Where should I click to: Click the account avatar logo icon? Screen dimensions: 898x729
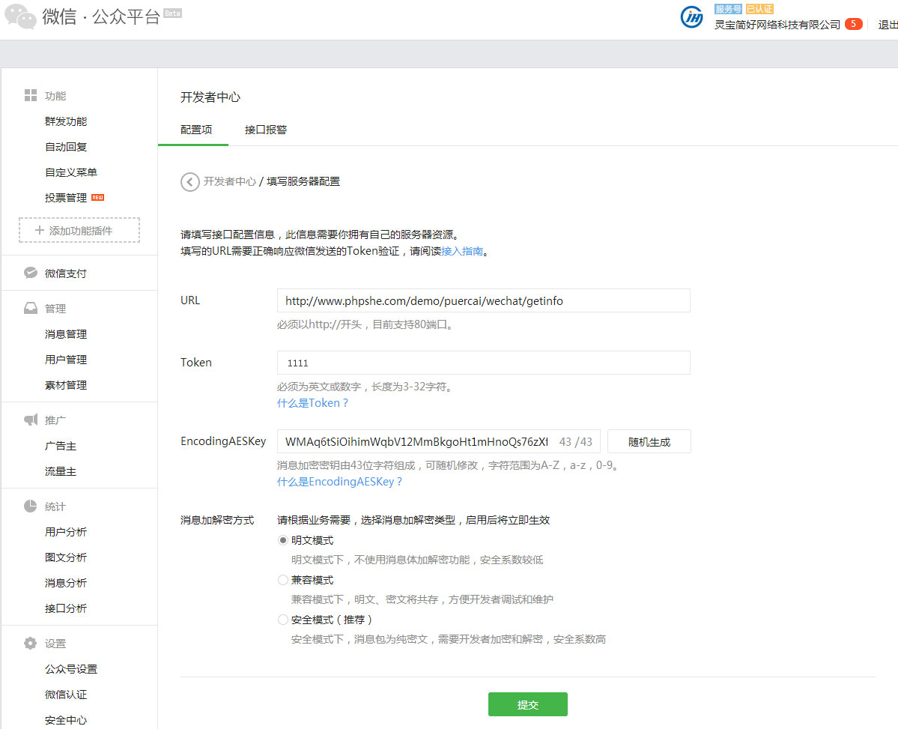coord(691,17)
